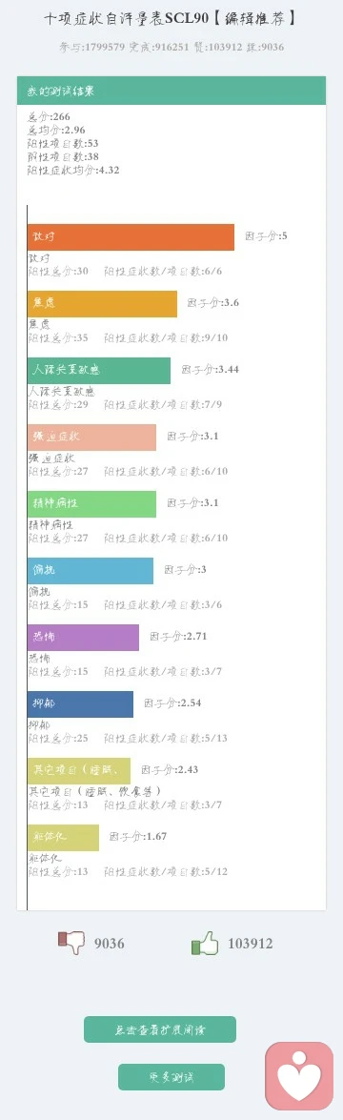Image resolution: width=343 pixels, height=1120 pixels.
Task: Select the light blue paranoia bar
Action: (91, 571)
